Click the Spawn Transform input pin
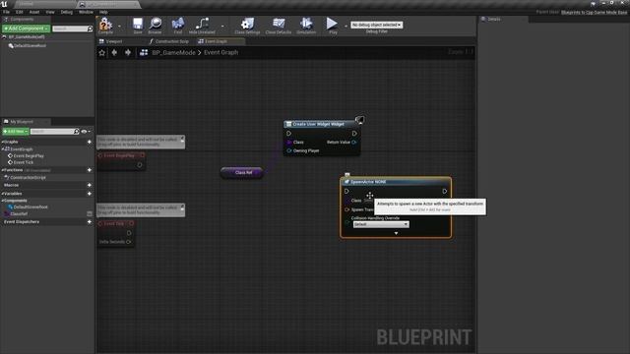This screenshot has width=630, height=354. point(347,209)
